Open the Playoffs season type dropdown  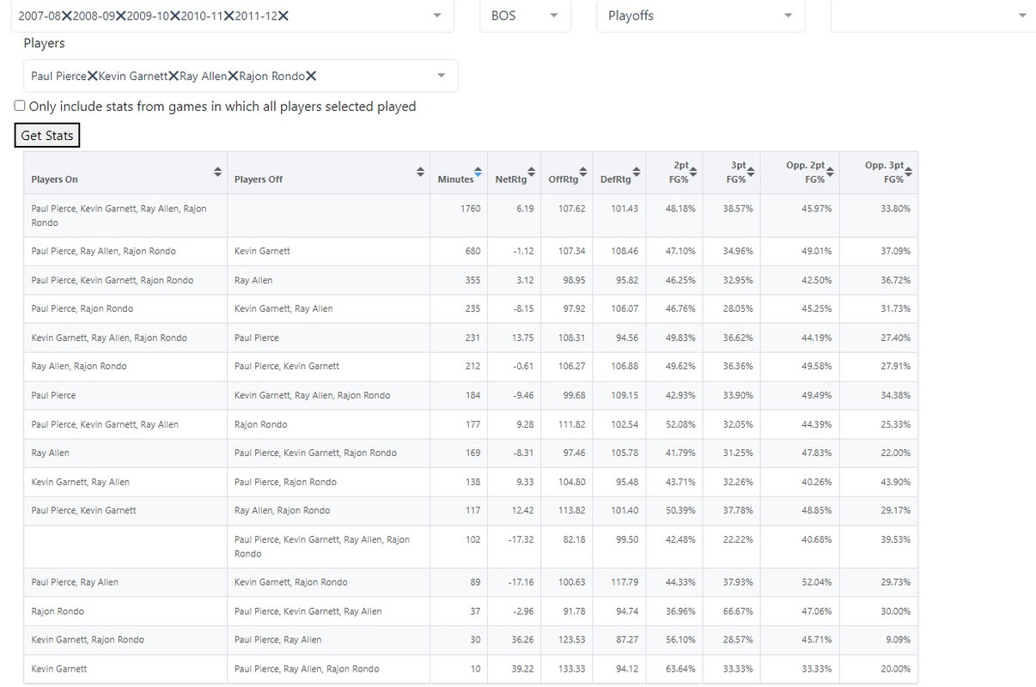(x=701, y=15)
